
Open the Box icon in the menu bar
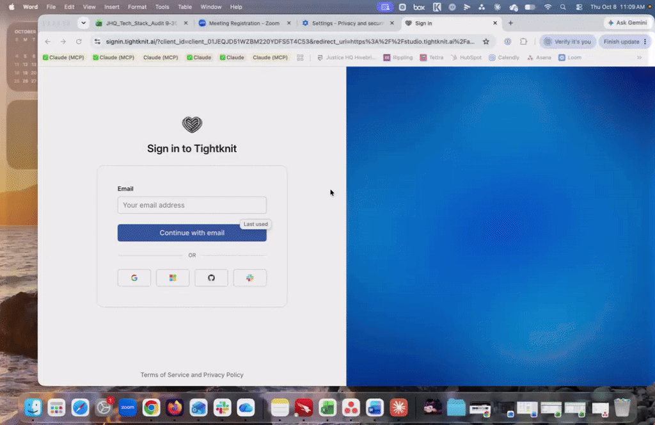[419, 7]
